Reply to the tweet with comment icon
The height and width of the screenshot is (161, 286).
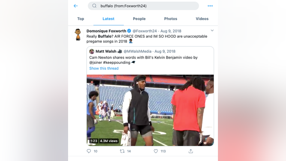click(x=89, y=151)
